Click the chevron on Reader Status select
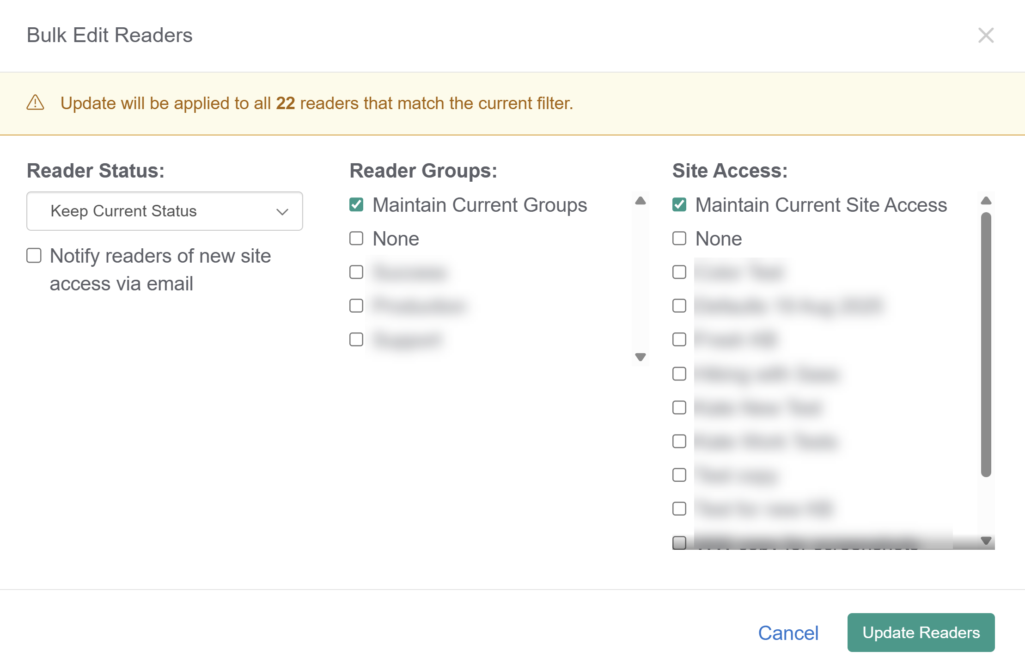This screenshot has height=670, width=1025. tap(282, 212)
